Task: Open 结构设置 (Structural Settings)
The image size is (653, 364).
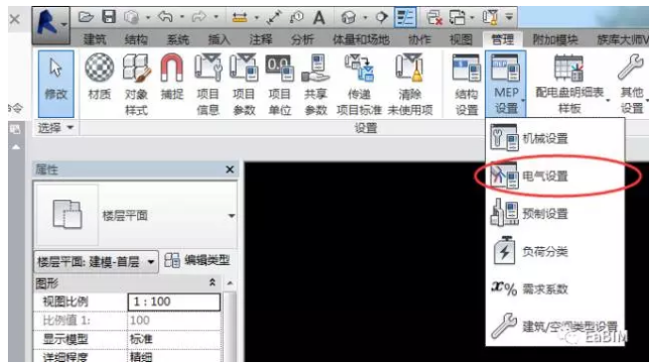Action: coord(466,84)
